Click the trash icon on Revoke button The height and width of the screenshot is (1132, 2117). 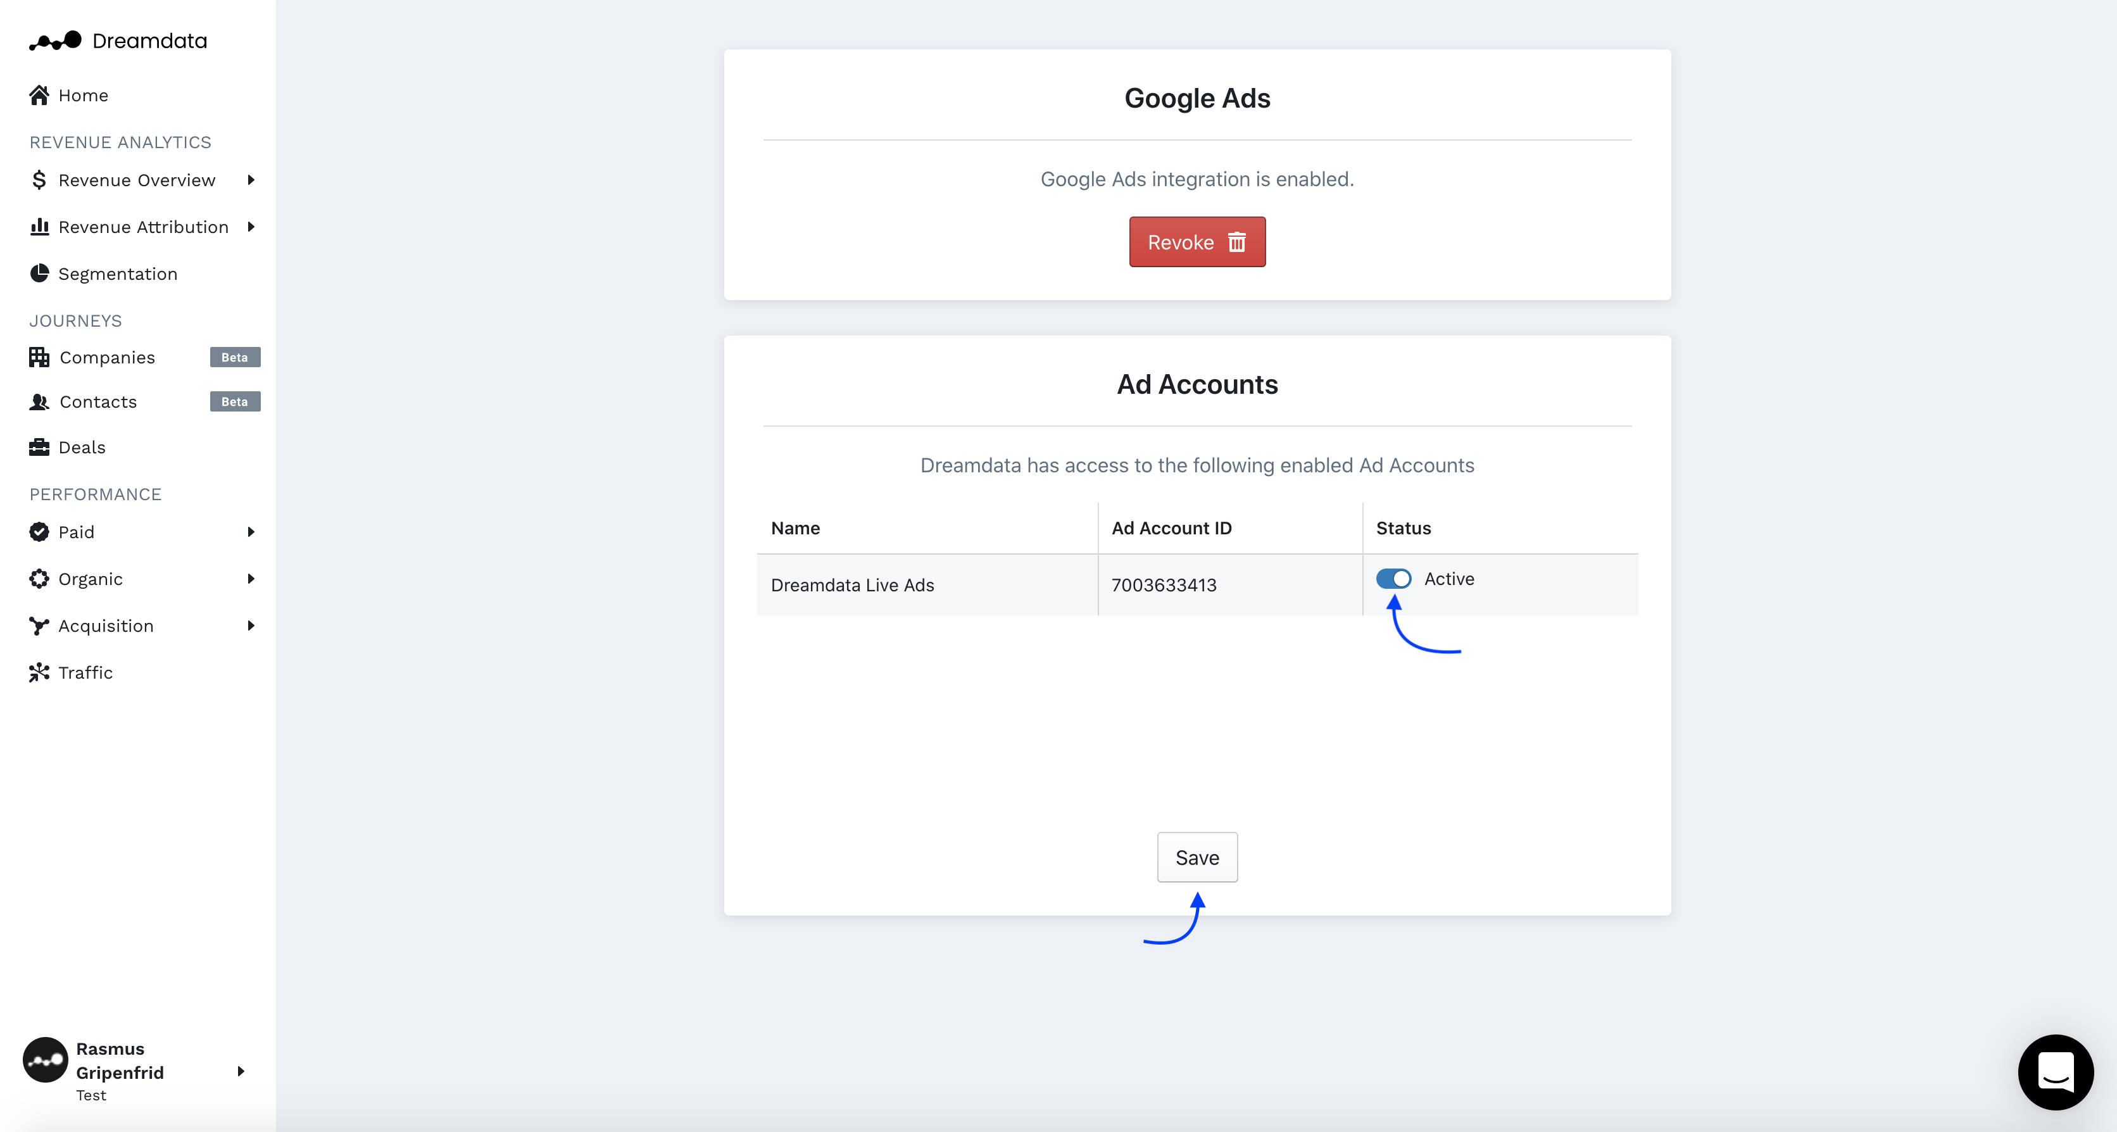[1237, 242]
